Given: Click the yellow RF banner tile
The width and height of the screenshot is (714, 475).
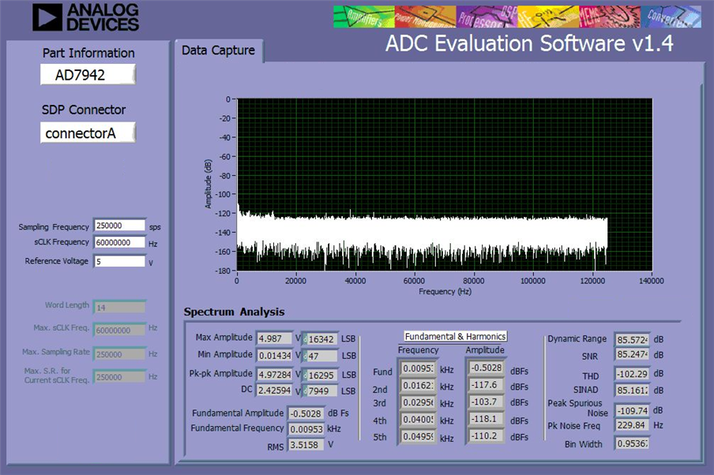Looking at the screenshot, I should [x=548, y=17].
